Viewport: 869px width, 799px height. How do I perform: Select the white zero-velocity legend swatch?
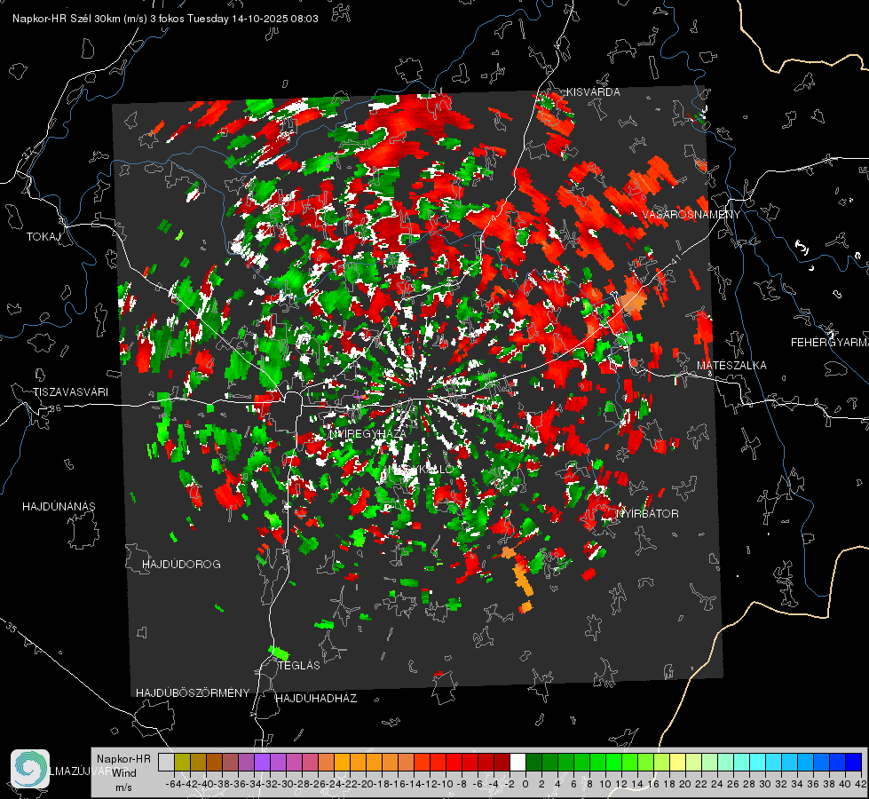(517, 763)
